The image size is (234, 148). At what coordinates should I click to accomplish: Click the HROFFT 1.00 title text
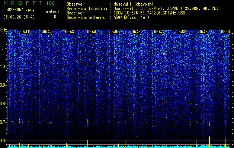(x=29, y=3)
